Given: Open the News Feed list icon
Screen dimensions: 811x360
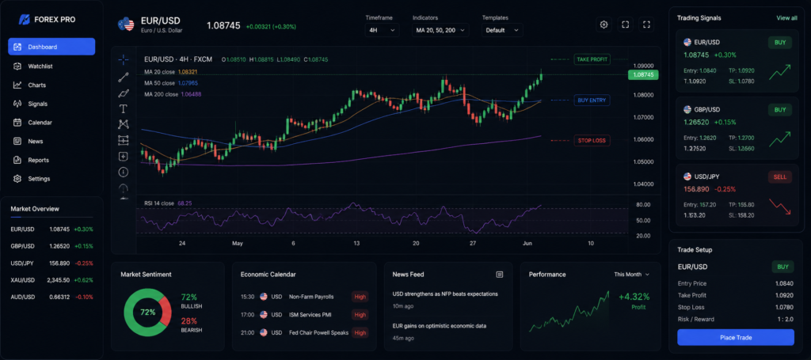Looking at the screenshot, I should (x=499, y=275).
